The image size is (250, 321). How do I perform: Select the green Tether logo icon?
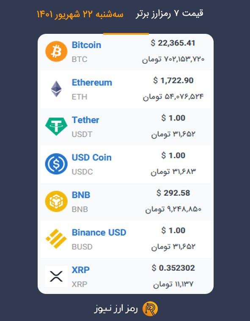[56, 126]
